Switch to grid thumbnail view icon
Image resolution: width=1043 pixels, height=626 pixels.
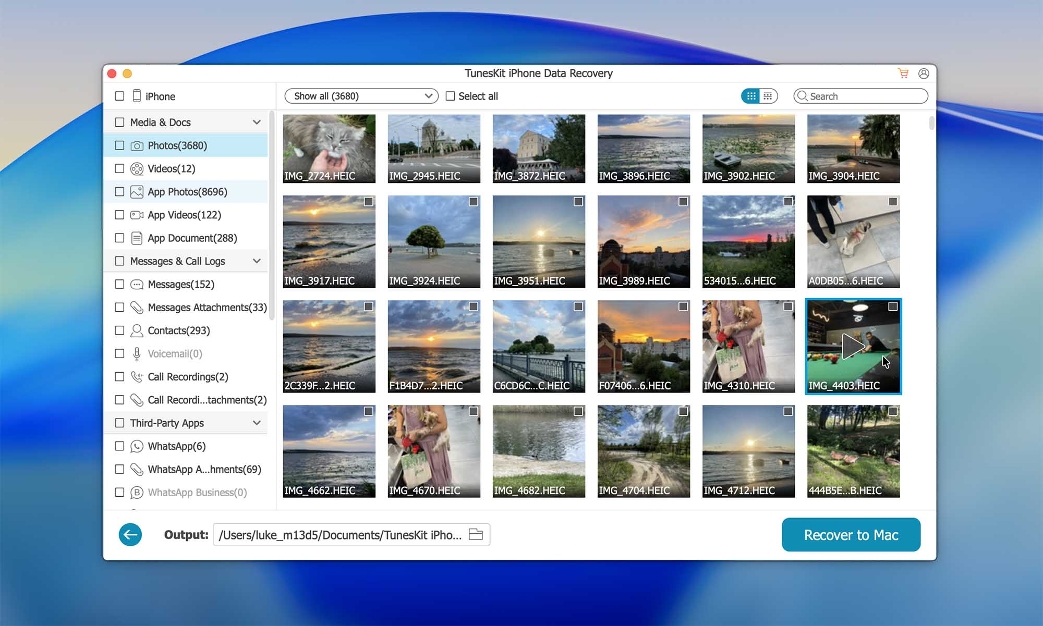pos(751,96)
